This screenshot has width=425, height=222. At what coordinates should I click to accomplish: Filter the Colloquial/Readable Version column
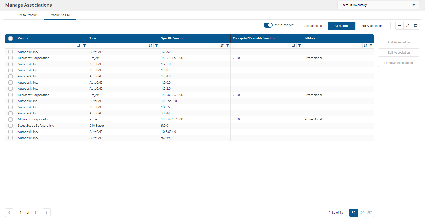(299, 46)
